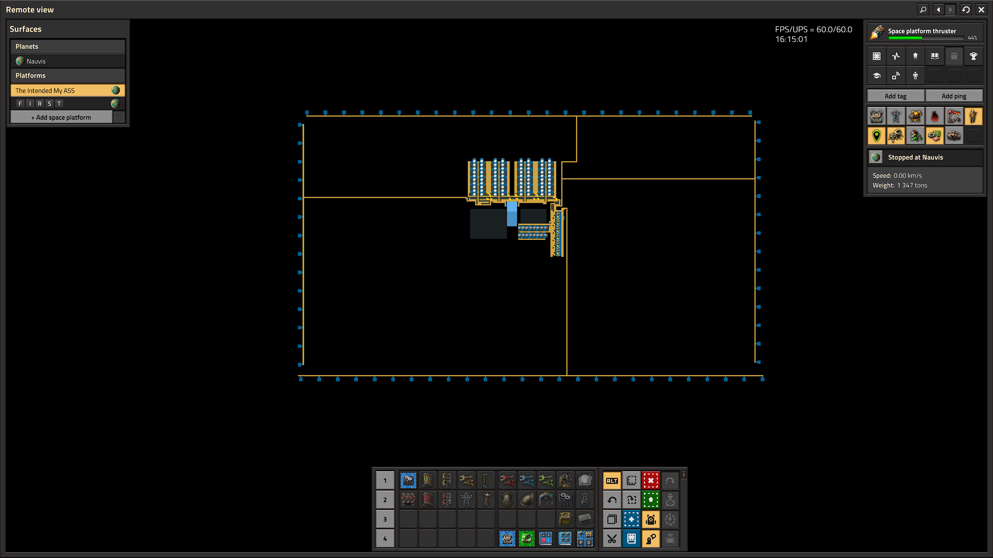Viewport: 993px width, 558px height.
Task: Toggle pollution map overlay
Action: 935,116
